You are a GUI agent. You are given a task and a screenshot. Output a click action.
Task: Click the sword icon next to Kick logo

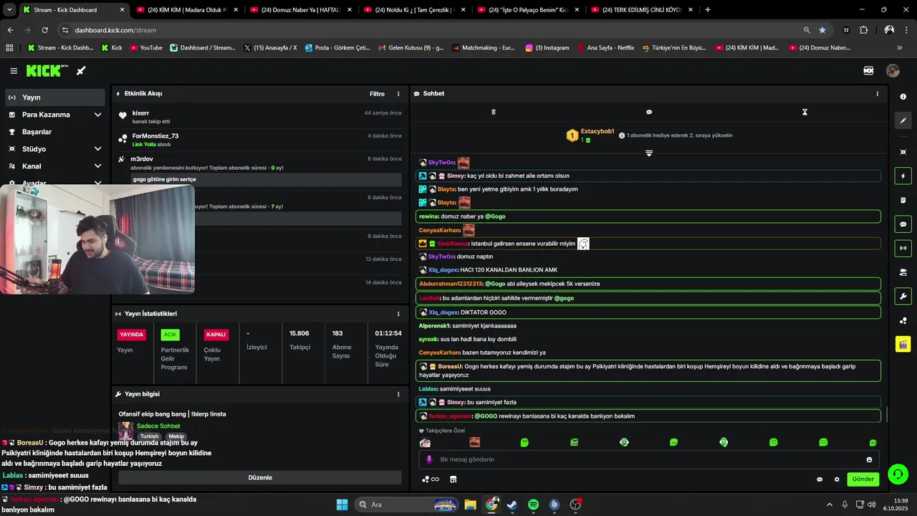point(81,70)
